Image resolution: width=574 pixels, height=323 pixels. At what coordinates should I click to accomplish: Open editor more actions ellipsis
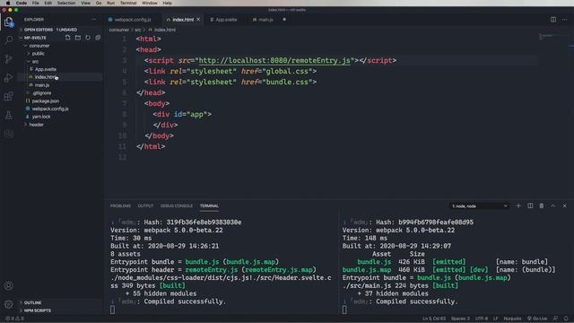[x=564, y=20]
